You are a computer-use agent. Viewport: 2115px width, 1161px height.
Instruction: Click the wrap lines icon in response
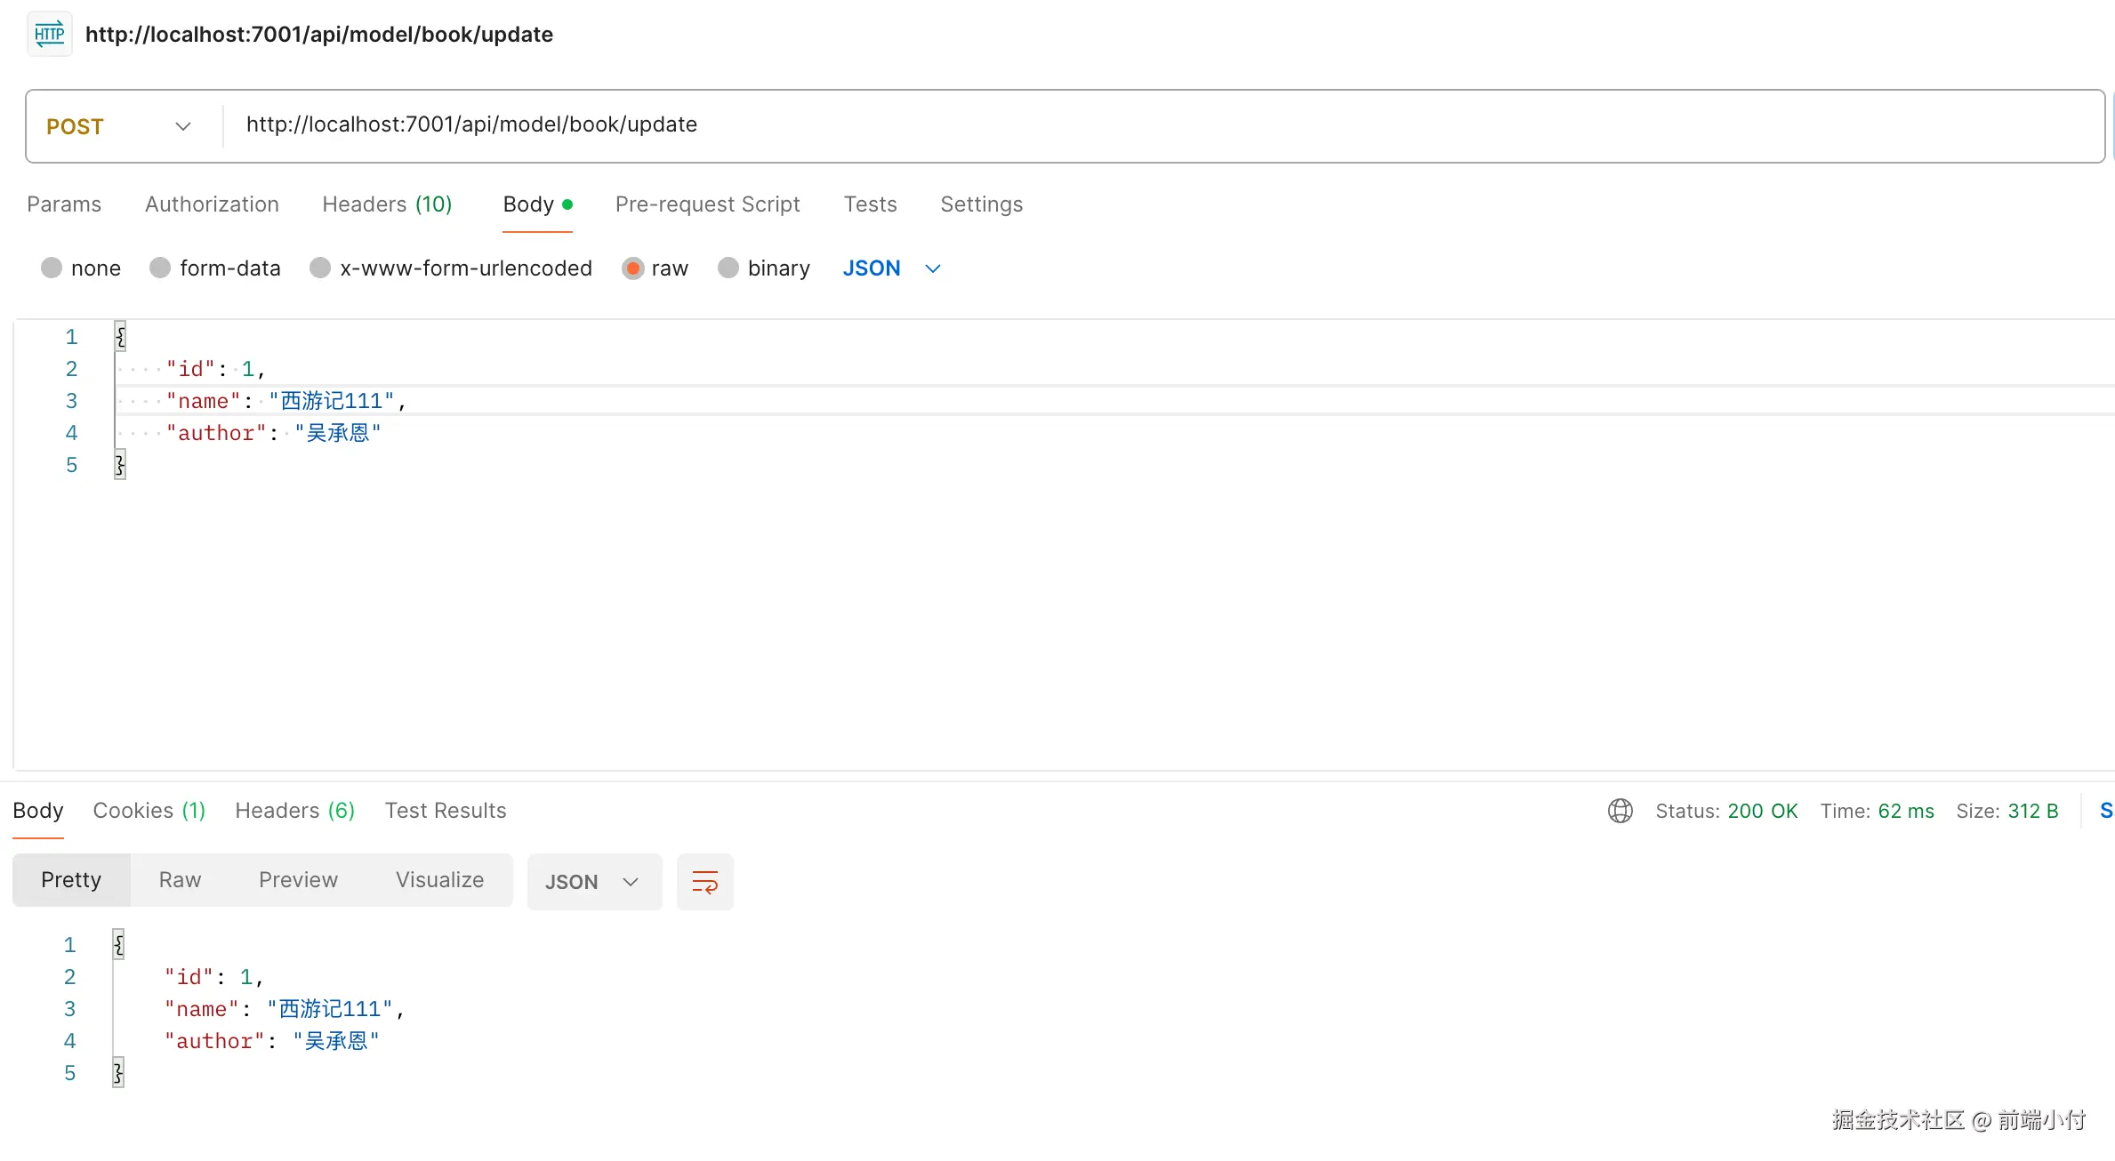tap(704, 882)
